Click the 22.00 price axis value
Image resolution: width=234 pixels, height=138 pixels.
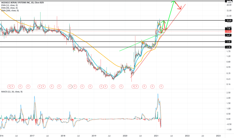[x=229, y=16]
